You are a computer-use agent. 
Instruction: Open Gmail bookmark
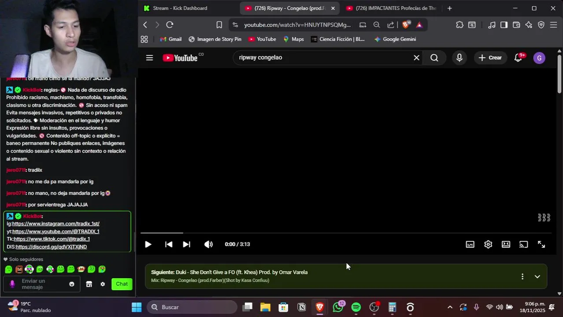point(170,39)
